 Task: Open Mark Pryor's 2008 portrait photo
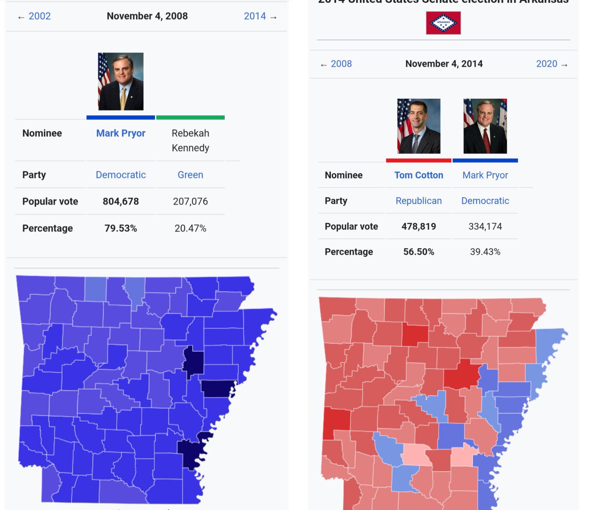click(121, 81)
